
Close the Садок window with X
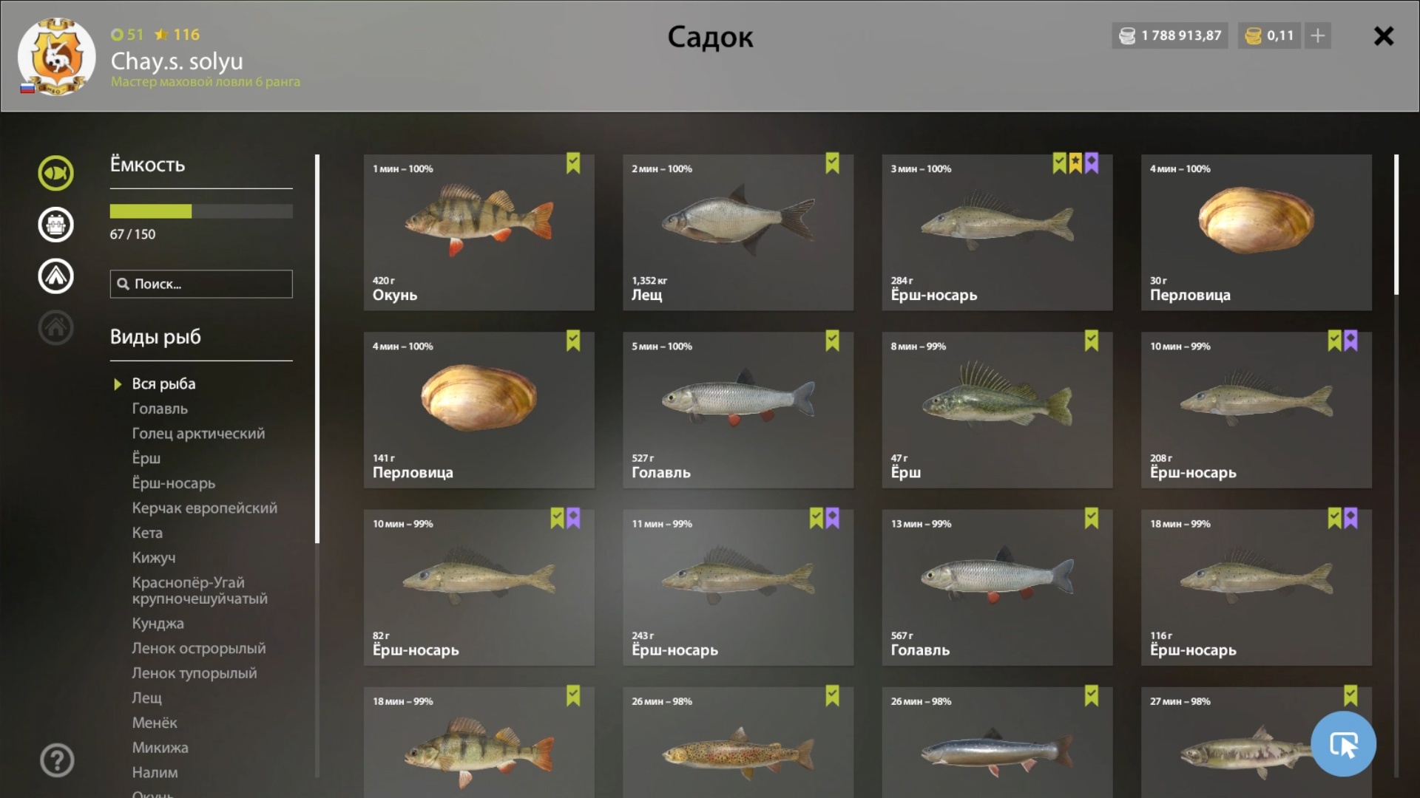pos(1383,36)
